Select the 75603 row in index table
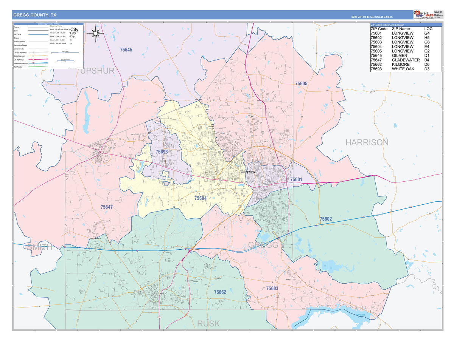454x343 pixels. pyautogui.click(x=406, y=42)
